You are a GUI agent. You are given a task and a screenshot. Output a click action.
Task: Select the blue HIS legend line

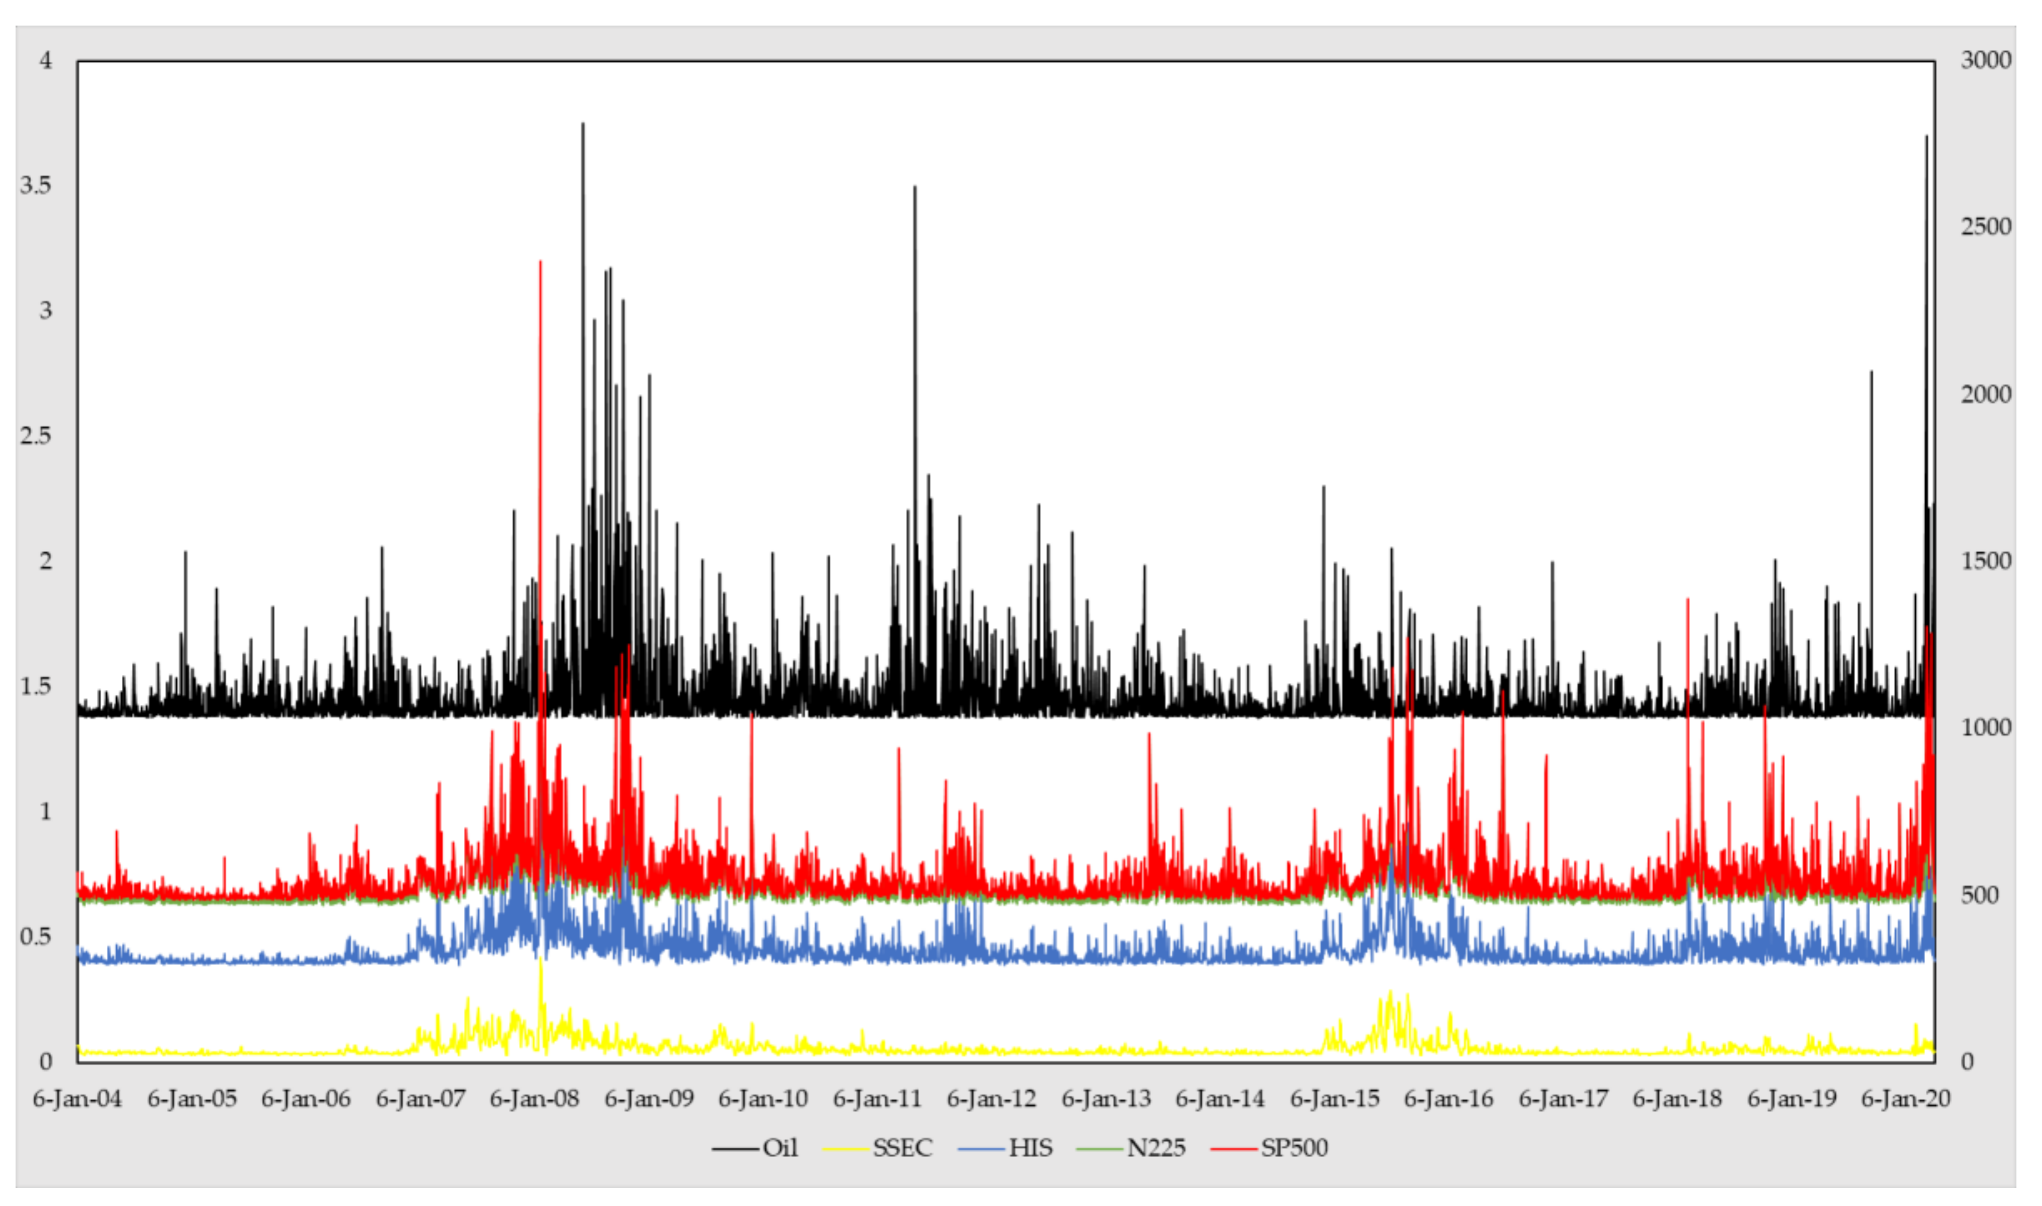981,1148
